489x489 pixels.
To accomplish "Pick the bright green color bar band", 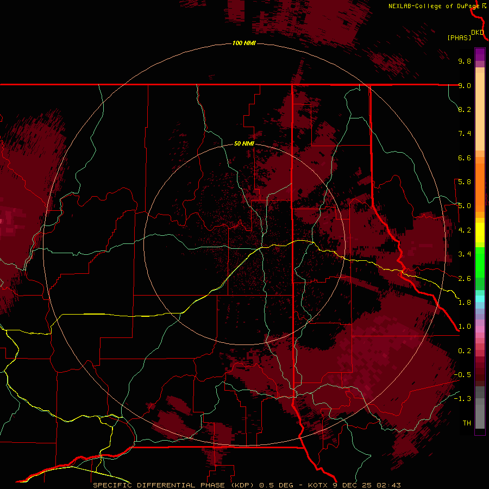I will [480, 262].
